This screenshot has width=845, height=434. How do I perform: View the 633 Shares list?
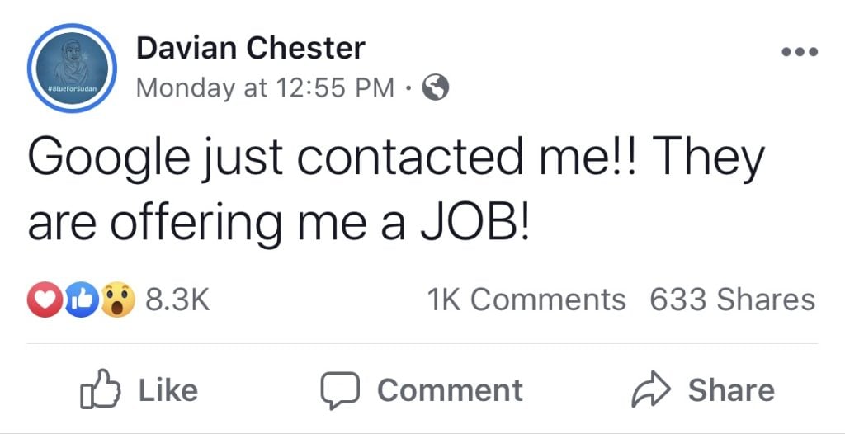tap(733, 300)
